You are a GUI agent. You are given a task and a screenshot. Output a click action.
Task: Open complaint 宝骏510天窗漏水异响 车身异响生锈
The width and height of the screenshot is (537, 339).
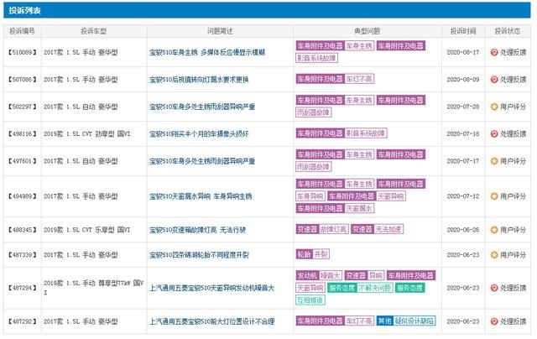201,196
